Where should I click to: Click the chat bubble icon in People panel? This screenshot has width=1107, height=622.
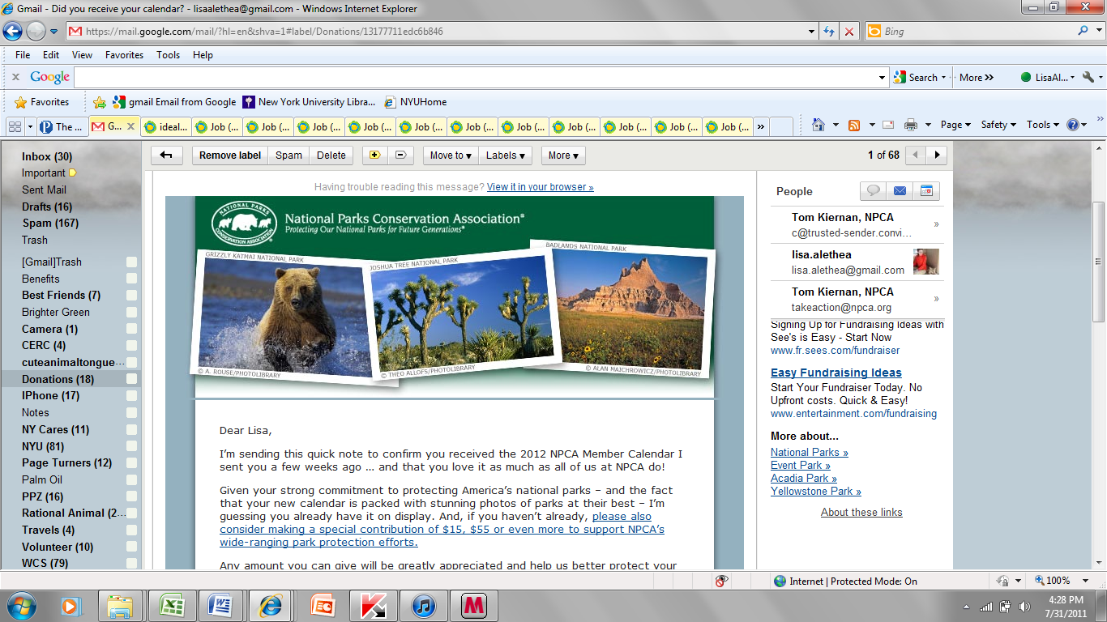pos(874,191)
